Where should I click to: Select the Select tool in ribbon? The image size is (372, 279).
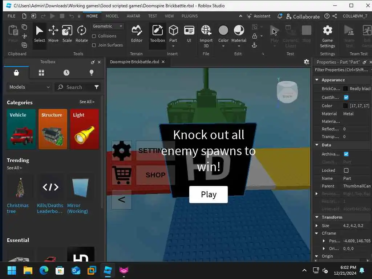tap(39, 34)
